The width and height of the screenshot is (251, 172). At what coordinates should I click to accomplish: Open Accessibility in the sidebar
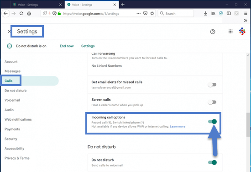click(15, 148)
